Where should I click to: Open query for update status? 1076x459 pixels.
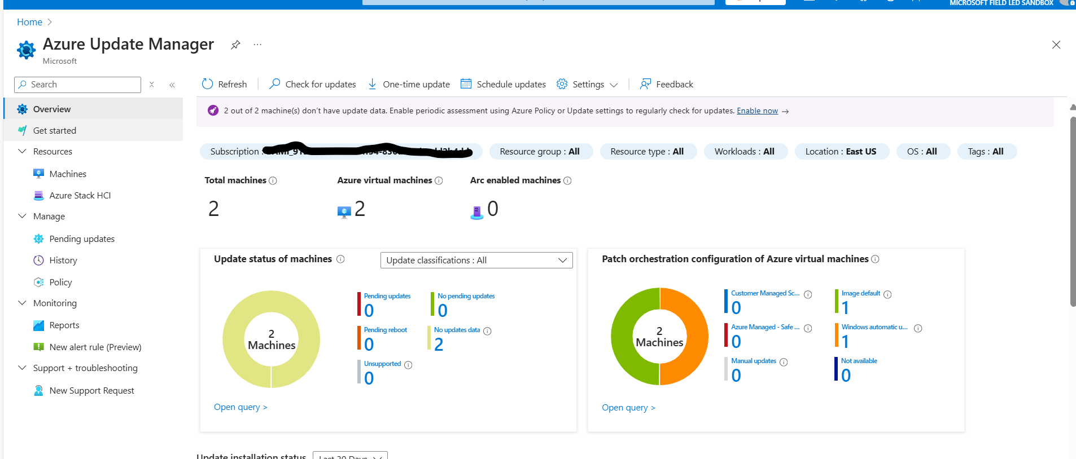[240, 407]
